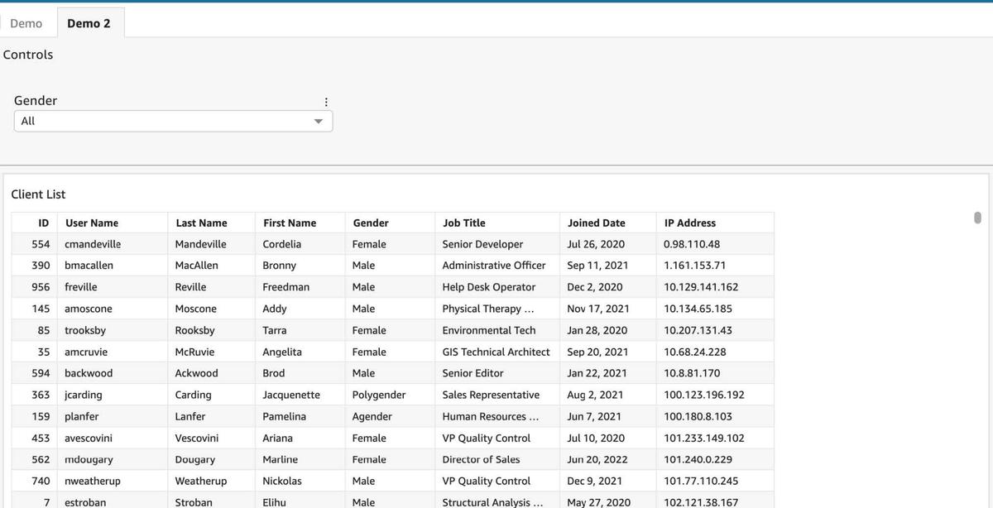Click the User Name column header
993x508 pixels.
tap(92, 223)
